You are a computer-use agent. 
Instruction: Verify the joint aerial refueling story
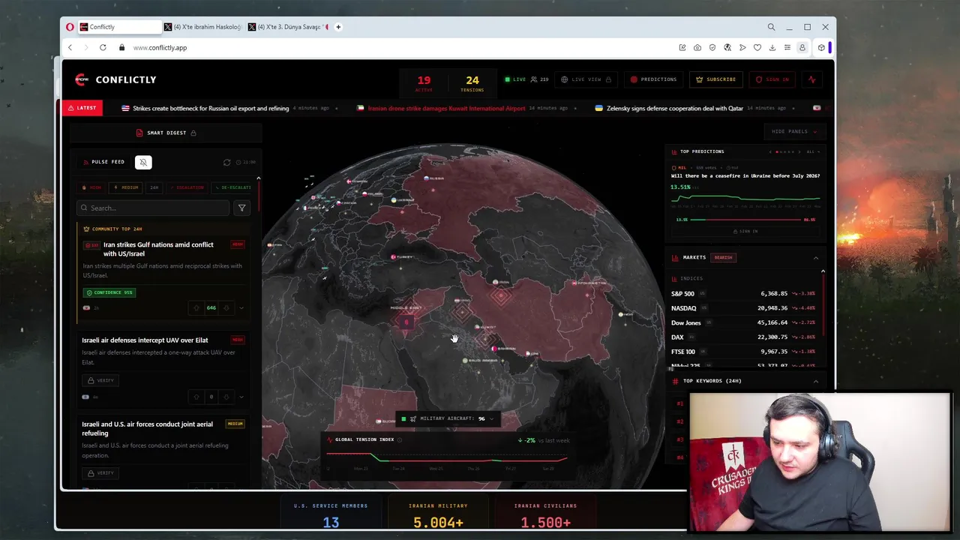click(100, 473)
